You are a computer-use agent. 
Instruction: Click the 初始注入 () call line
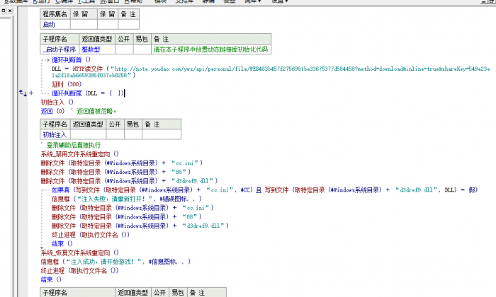click(57, 102)
